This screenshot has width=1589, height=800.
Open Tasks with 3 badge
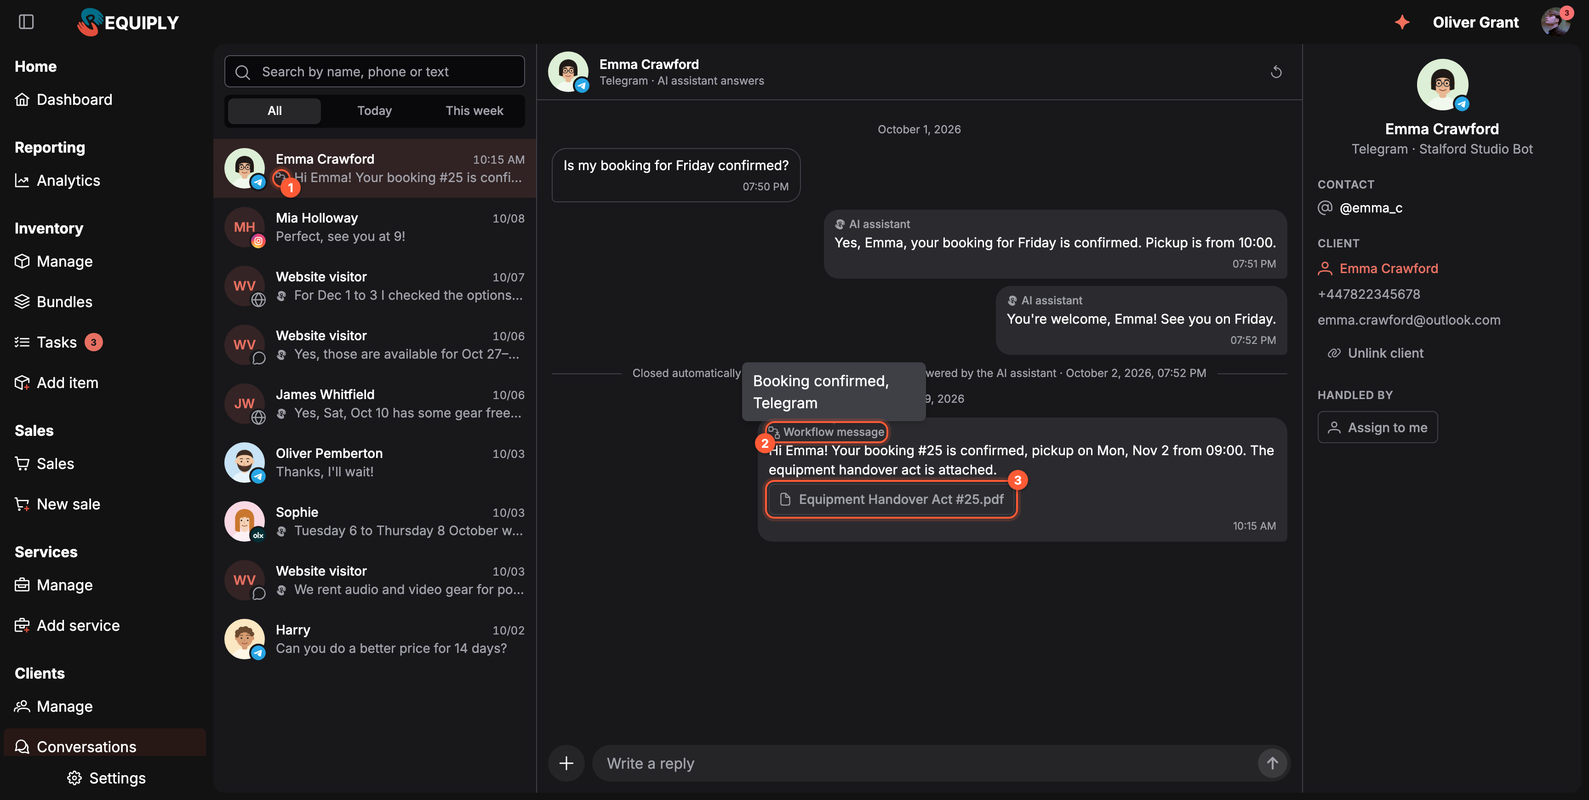[x=58, y=342]
